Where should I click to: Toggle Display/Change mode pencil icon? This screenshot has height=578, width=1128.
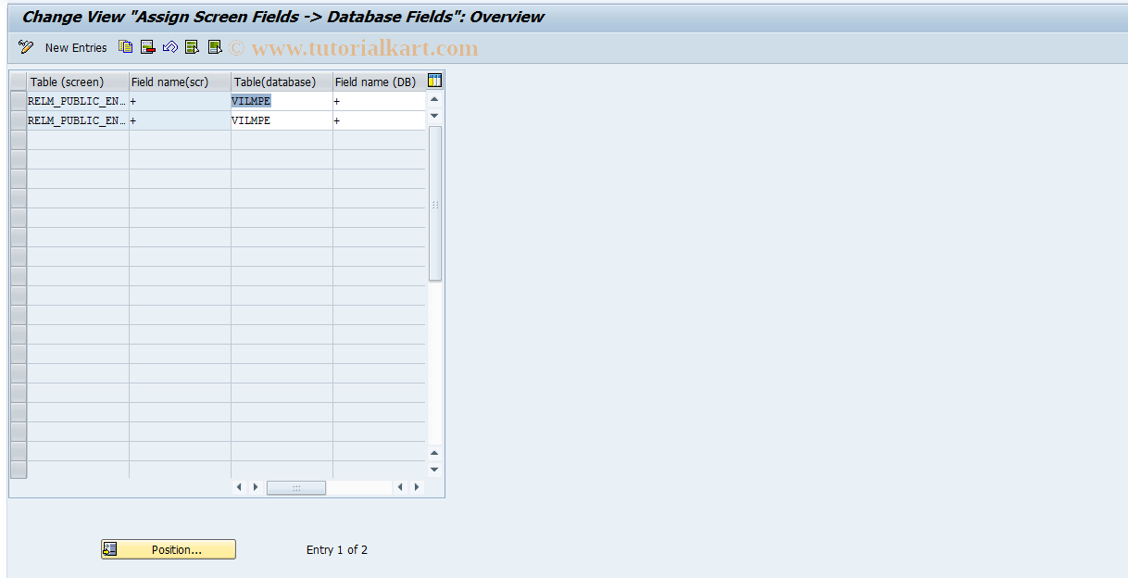(x=26, y=47)
